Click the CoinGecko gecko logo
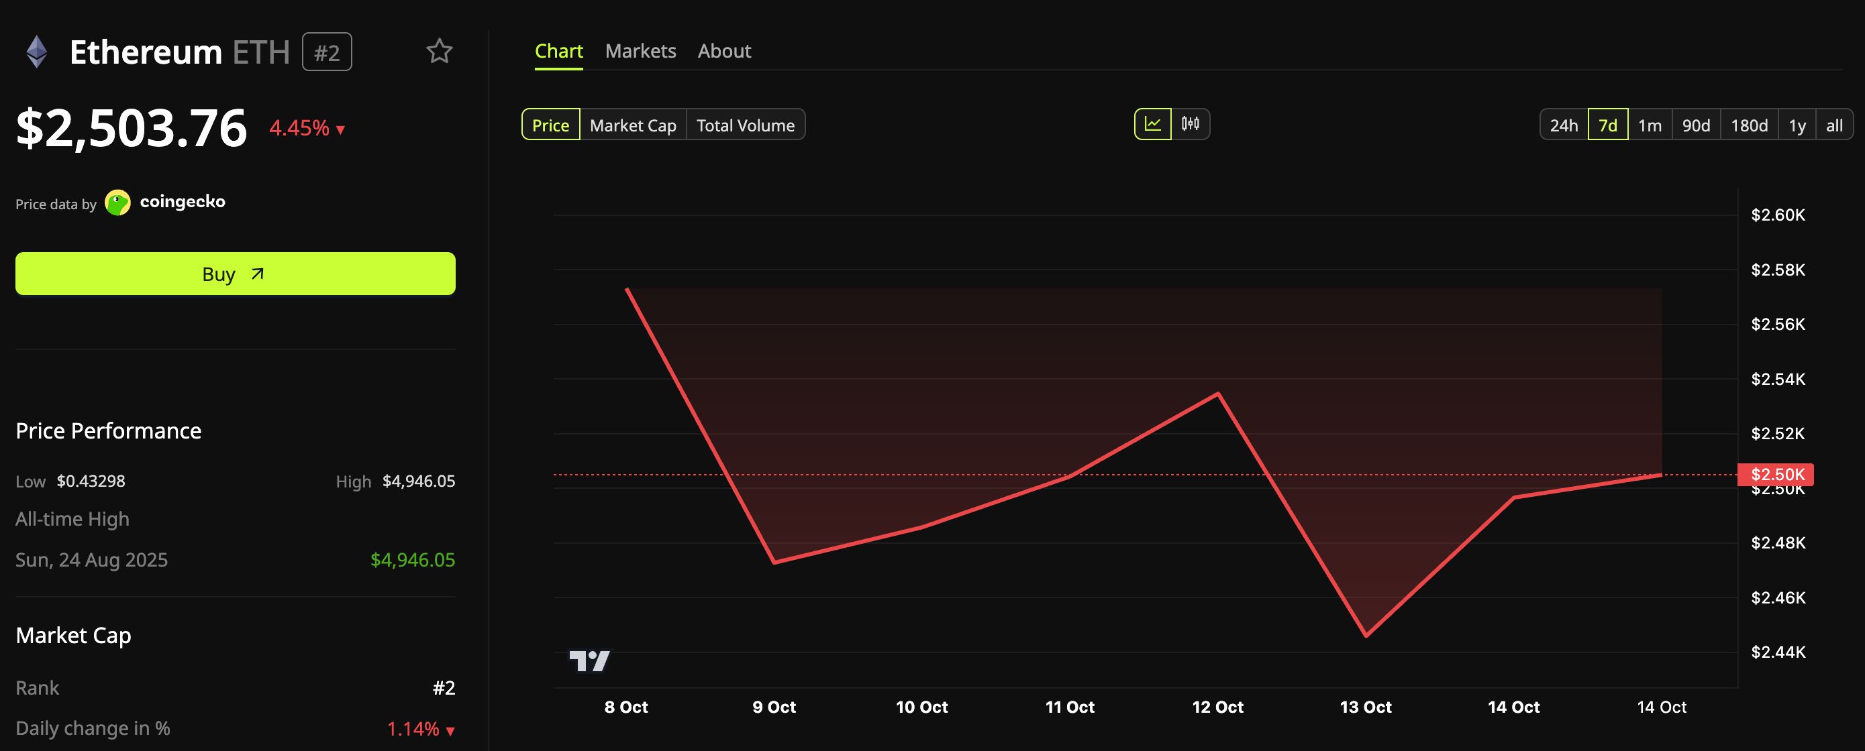 117,203
